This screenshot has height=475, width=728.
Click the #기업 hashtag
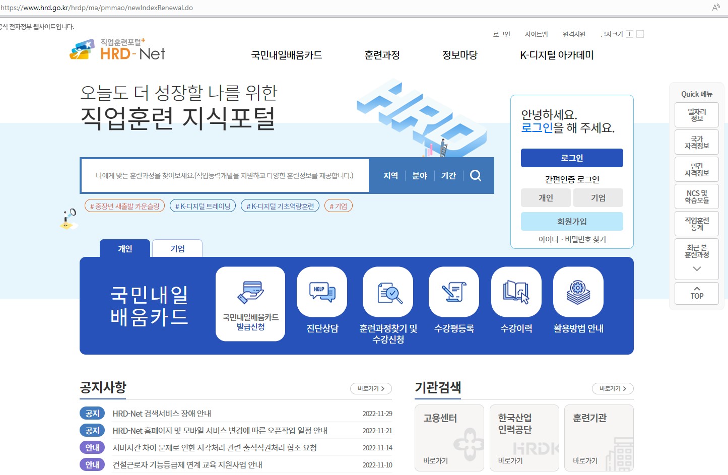[339, 206]
